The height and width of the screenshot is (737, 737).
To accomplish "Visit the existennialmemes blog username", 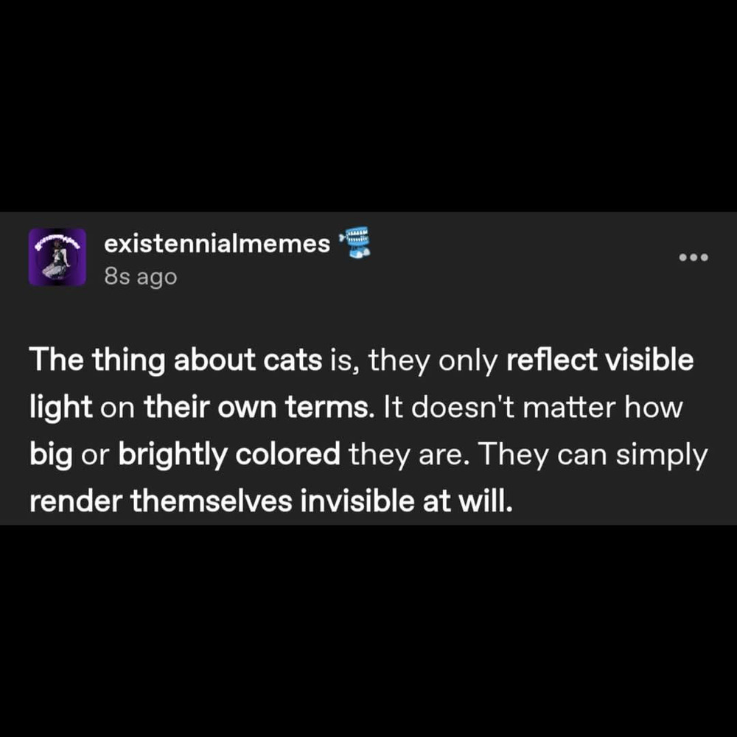I will pyautogui.click(x=217, y=244).
